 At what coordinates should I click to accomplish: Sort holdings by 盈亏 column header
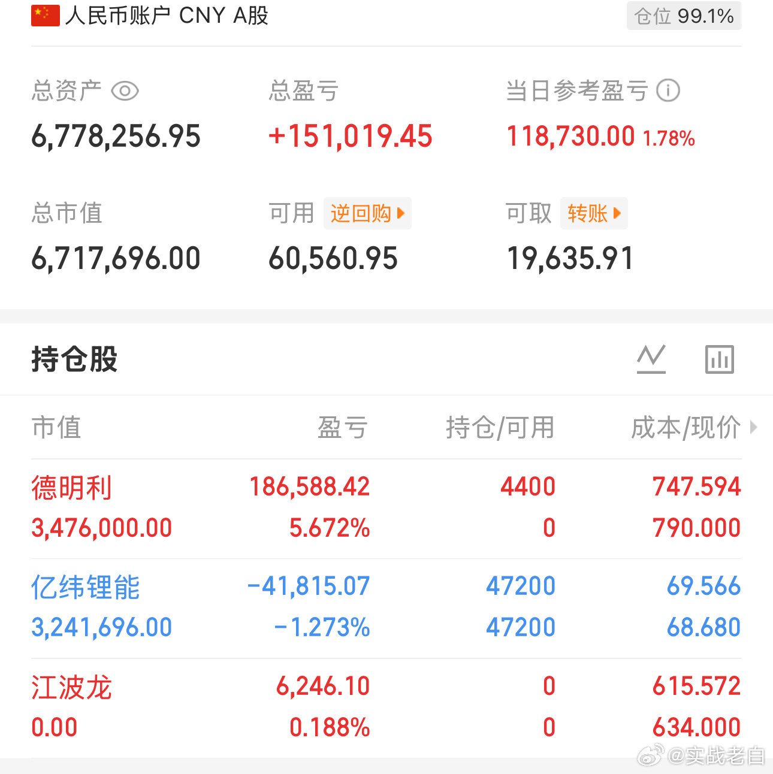343,428
